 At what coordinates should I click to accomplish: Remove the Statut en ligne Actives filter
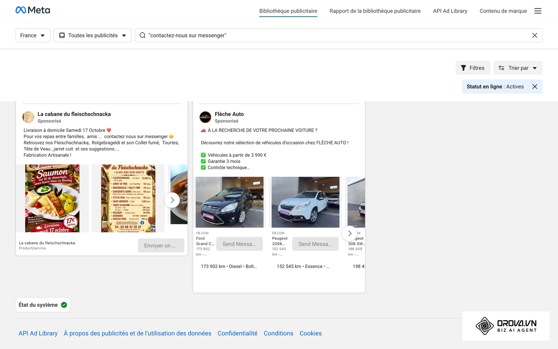(x=535, y=87)
